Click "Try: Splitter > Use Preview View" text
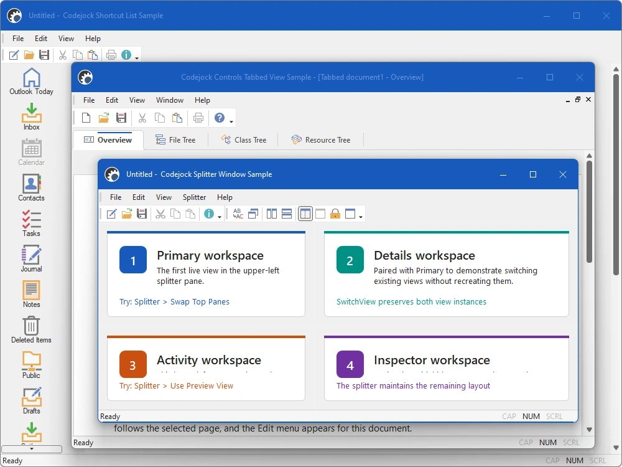This screenshot has height=467, width=622. point(176,385)
